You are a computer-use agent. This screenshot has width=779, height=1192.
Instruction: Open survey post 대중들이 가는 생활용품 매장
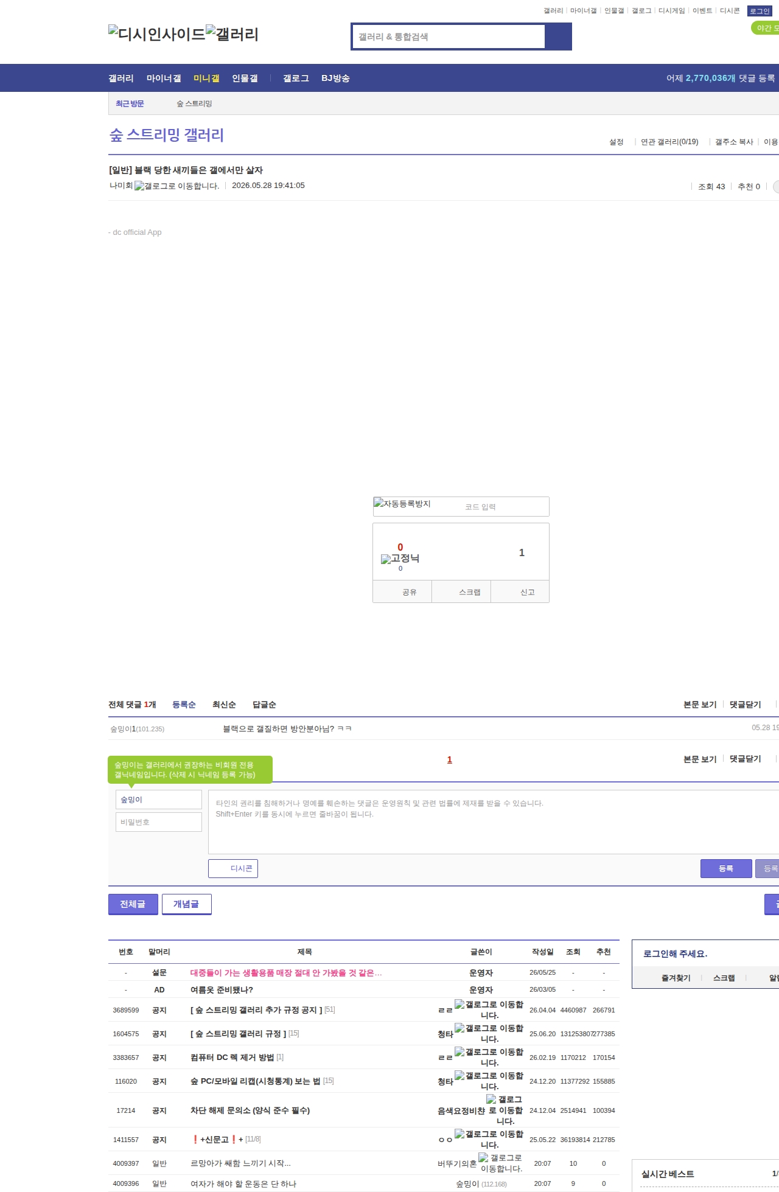pyautogui.click(x=286, y=973)
